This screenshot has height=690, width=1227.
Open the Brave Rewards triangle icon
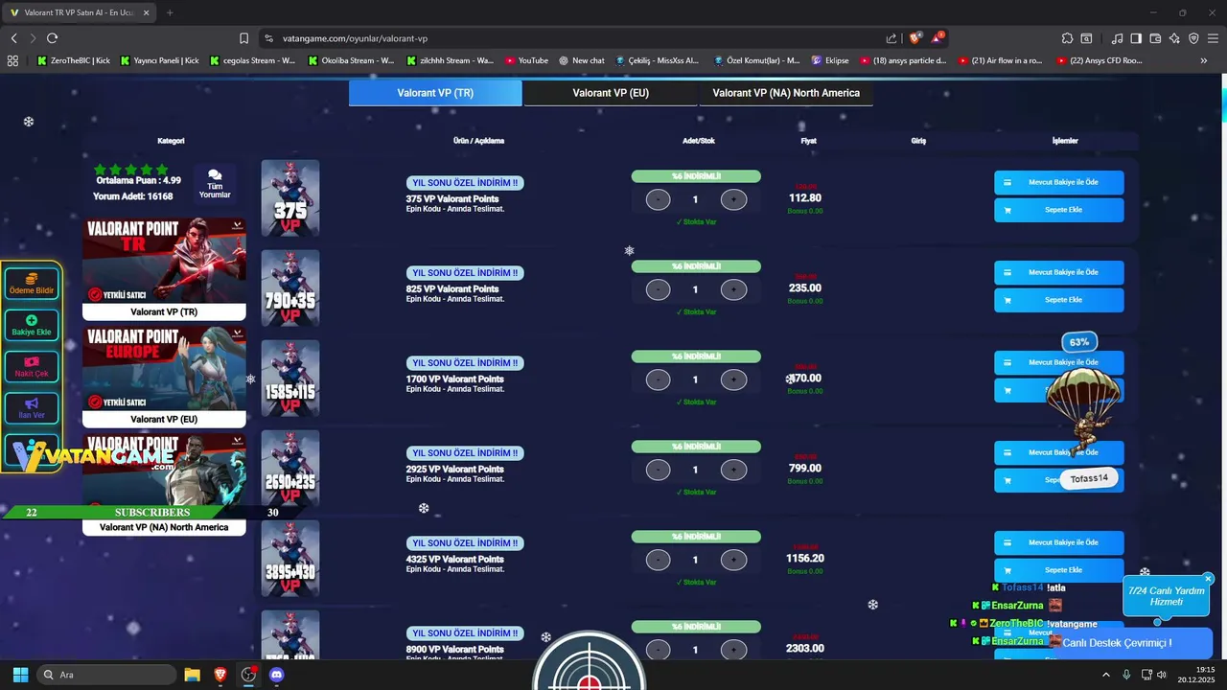(x=938, y=38)
